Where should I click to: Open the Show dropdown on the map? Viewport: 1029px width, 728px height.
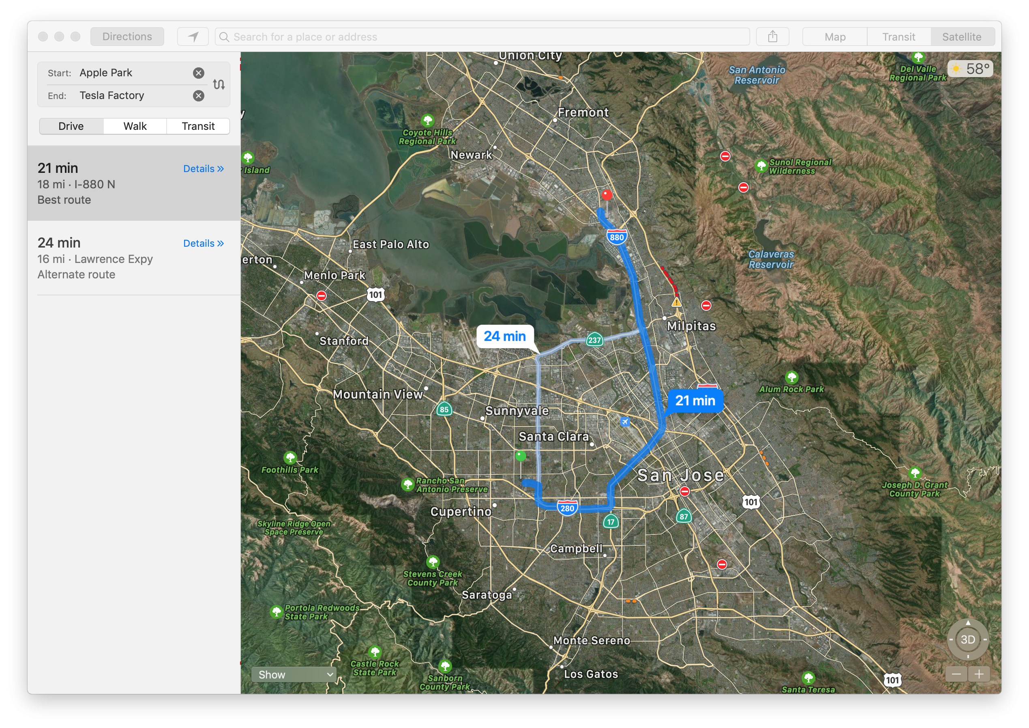point(294,674)
